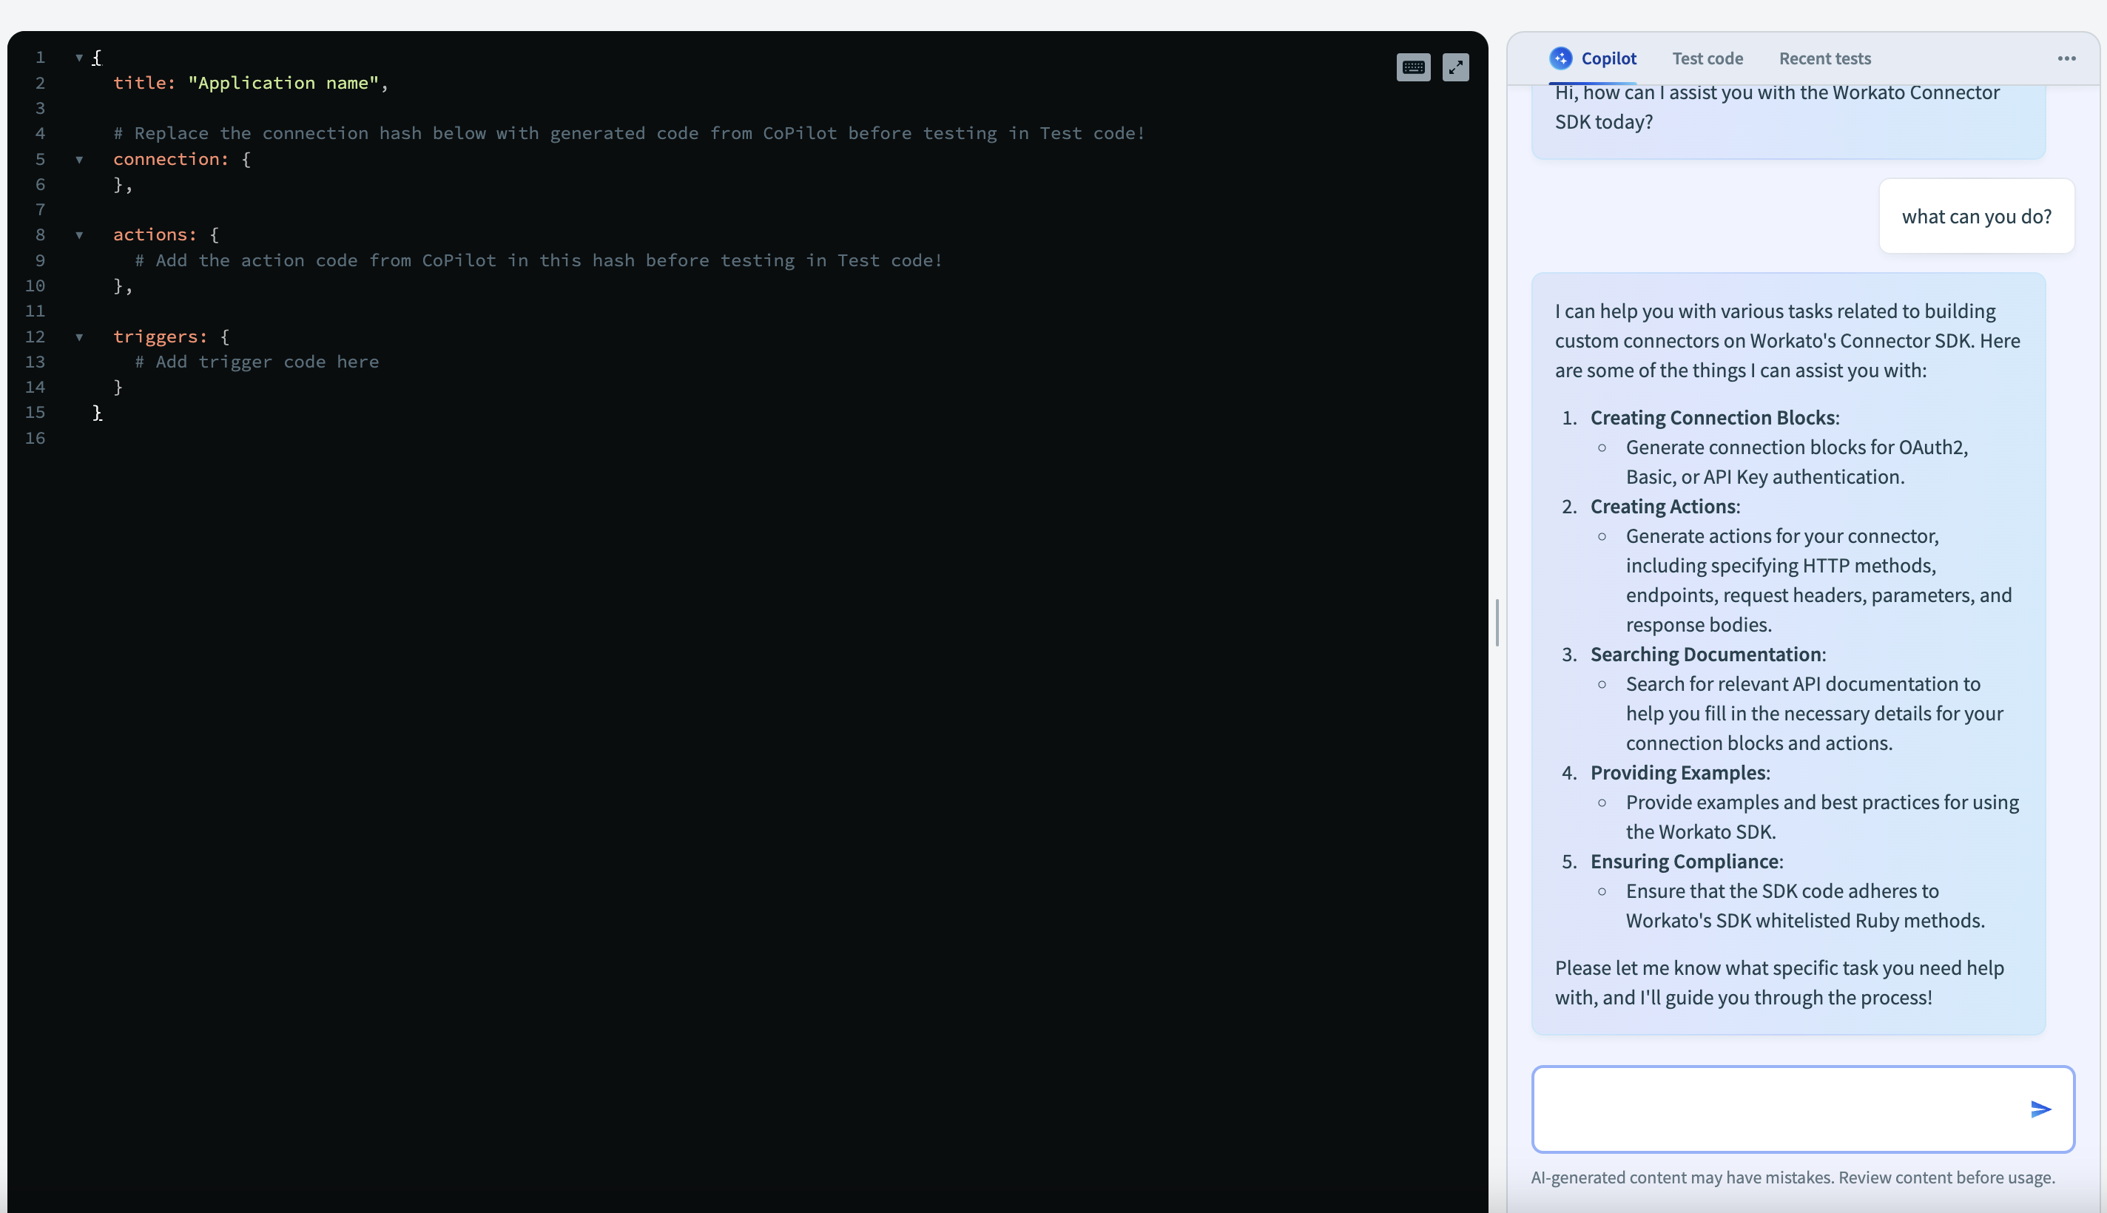This screenshot has height=1213, width=2107.
Task: Collapse the root block at line 1
Action: (x=79, y=58)
